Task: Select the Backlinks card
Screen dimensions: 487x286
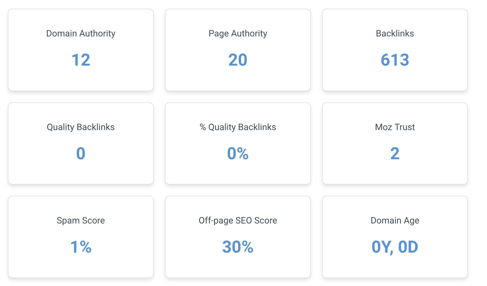Action: (395, 50)
